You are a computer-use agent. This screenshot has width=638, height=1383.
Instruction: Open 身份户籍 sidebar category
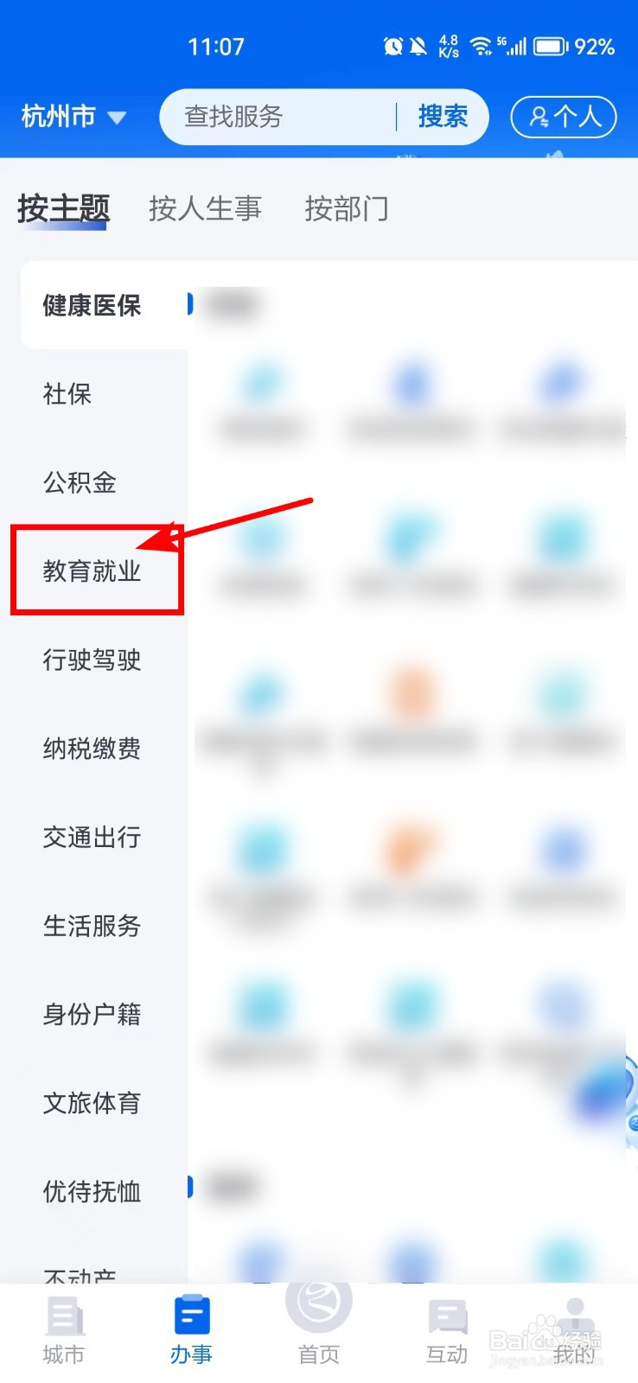(x=92, y=1014)
